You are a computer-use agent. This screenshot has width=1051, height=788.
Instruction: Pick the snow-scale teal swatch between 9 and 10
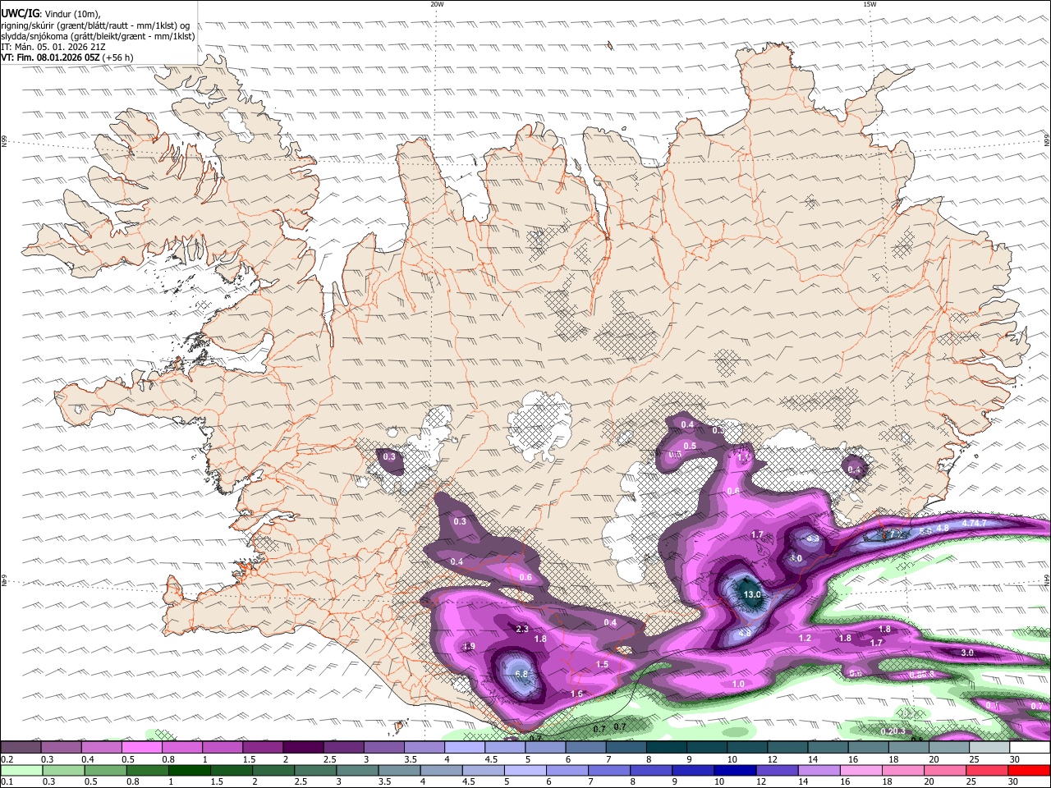[708, 747]
